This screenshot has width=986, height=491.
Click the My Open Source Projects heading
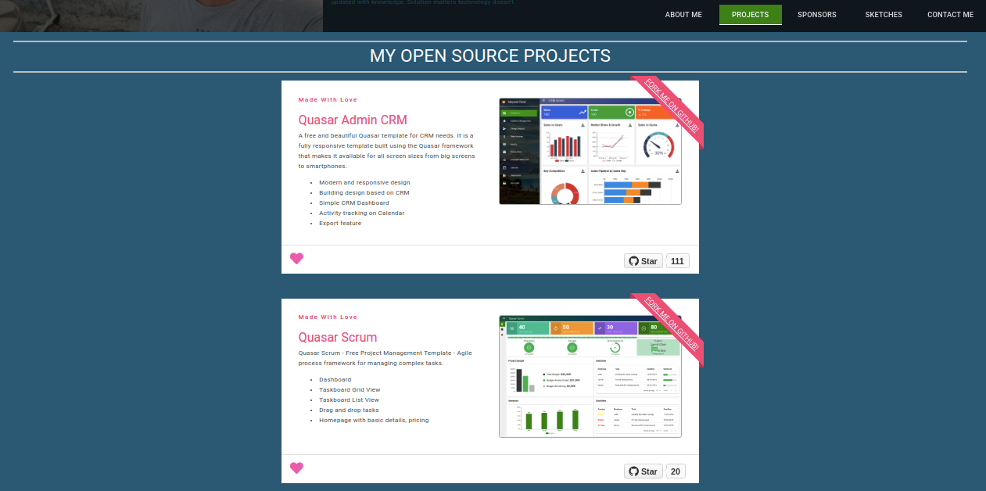click(490, 56)
